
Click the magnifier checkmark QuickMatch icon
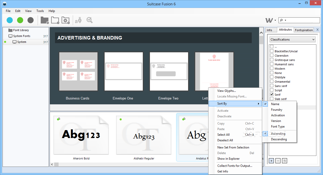[x=89, y=20]
